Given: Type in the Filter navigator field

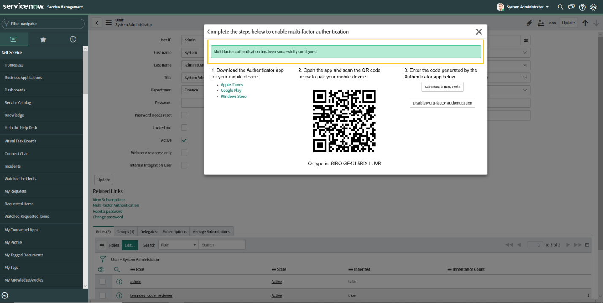Looking at the screenshot, I should pos(43,24).
